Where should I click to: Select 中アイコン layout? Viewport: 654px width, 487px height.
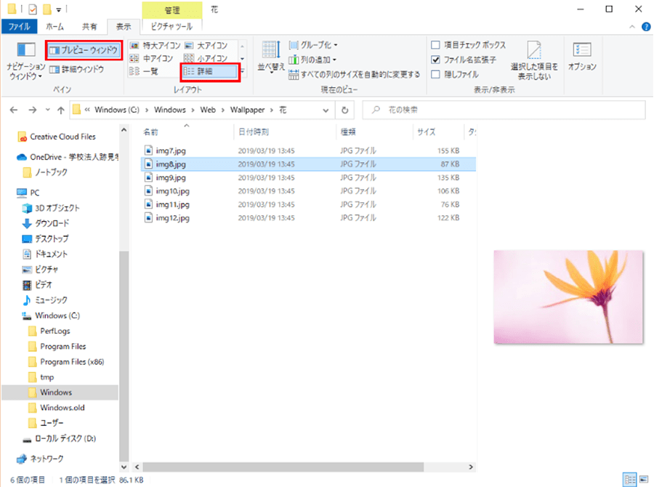coord(151,58)
